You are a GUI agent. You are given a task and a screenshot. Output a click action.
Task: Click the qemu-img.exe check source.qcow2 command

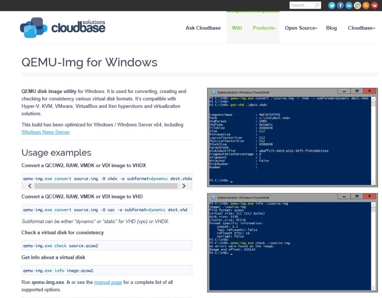[107, 245]
